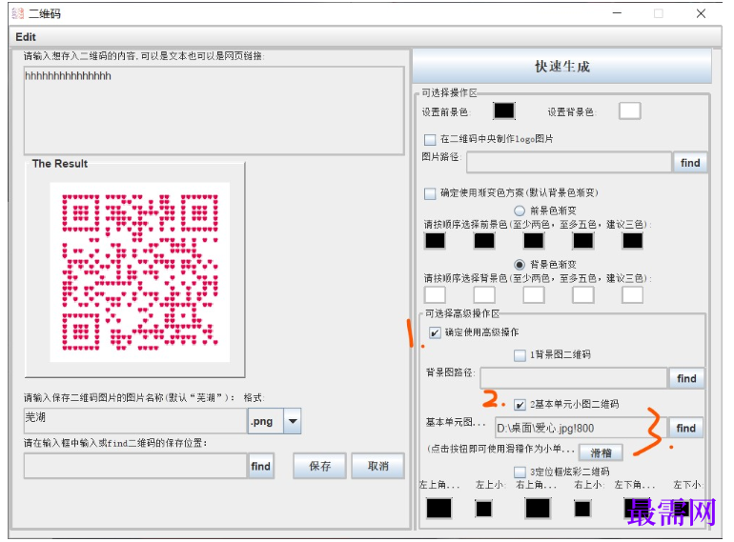Uncheck 确定使用高级操作 advanced operations checkbox
The height and width of the screenshot is (542, 734).
click(x=435, y=332)
